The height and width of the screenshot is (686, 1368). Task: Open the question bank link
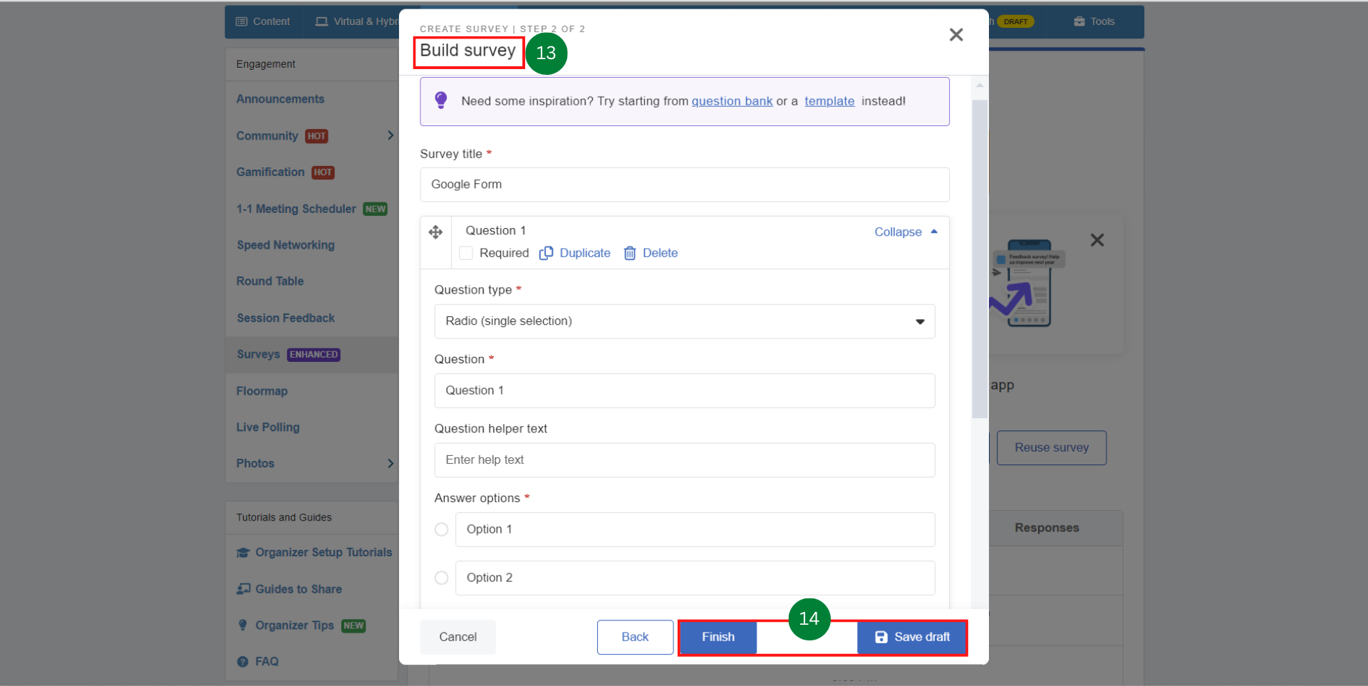(732, 101)
